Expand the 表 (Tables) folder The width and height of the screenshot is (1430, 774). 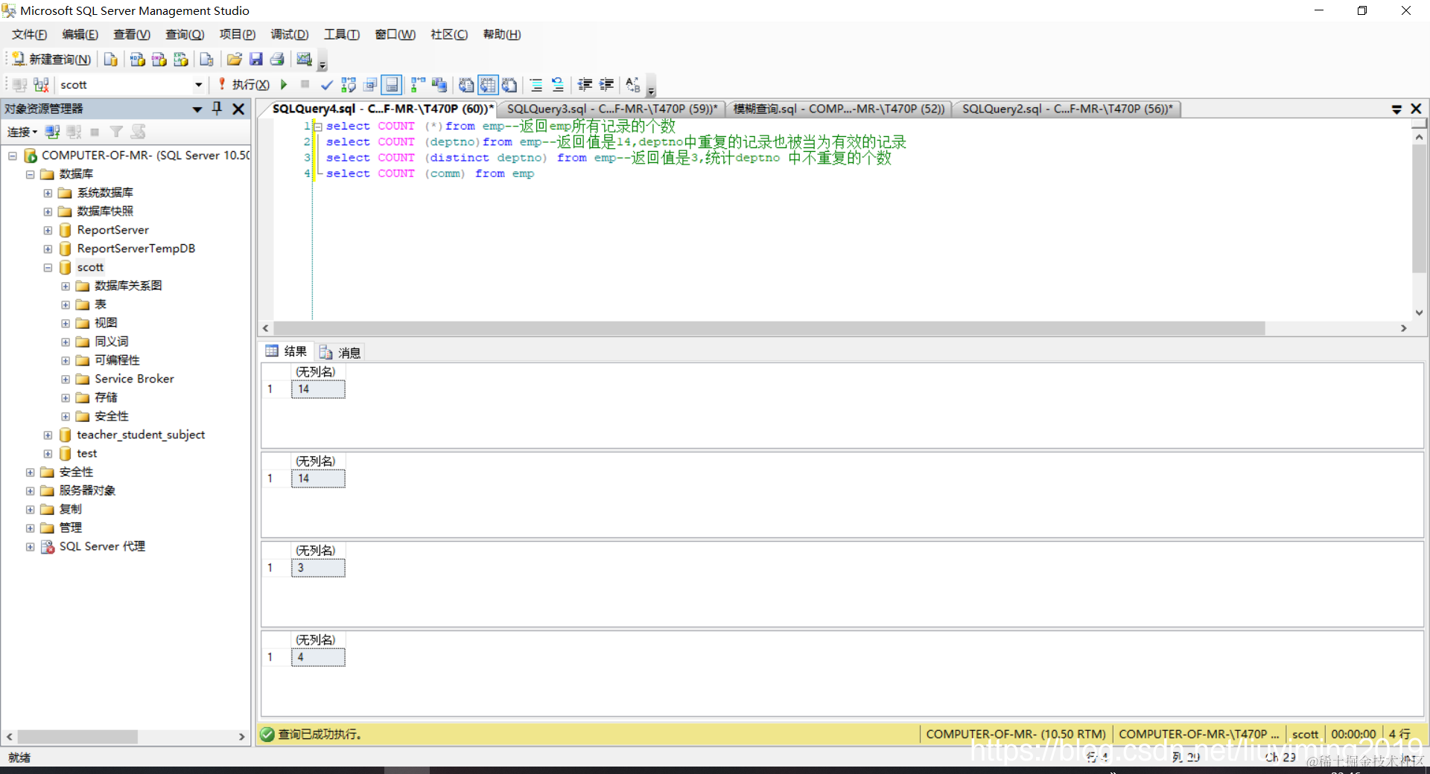click(66, 304)
